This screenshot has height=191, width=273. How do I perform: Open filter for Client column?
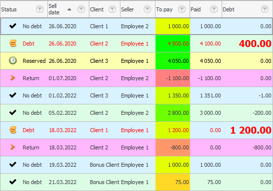pyautogui.click(x=112, y=9)
